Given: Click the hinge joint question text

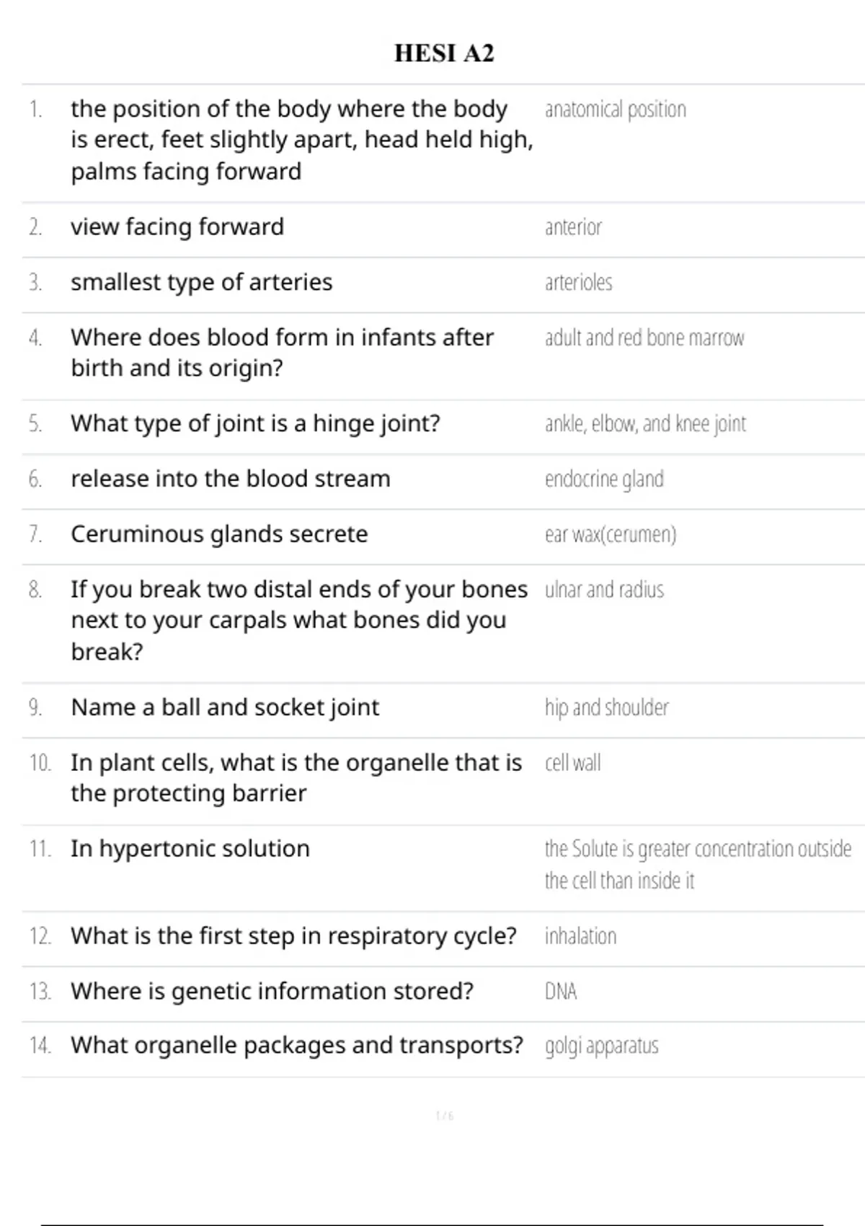Looking at the screenshot, I should [255, 423].
